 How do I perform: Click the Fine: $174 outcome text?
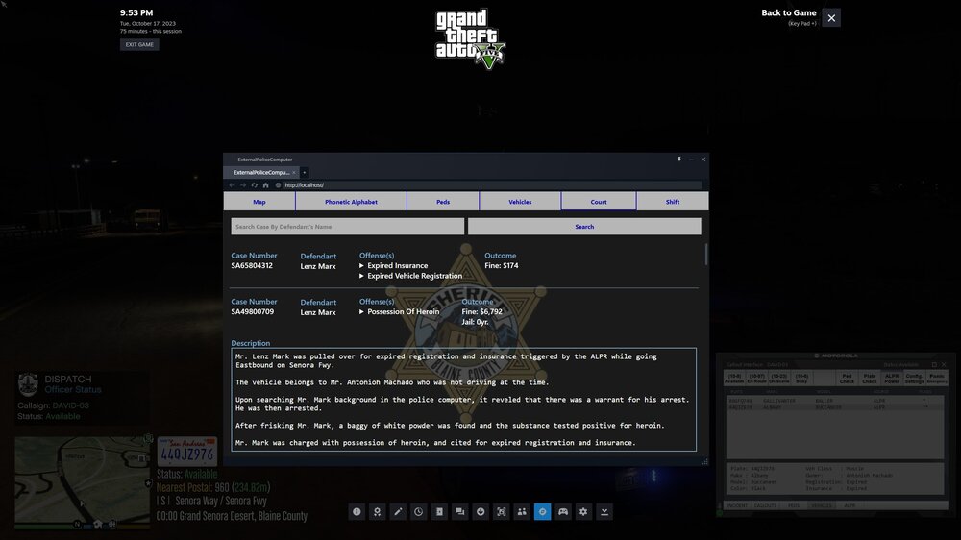tap(502, 266)
